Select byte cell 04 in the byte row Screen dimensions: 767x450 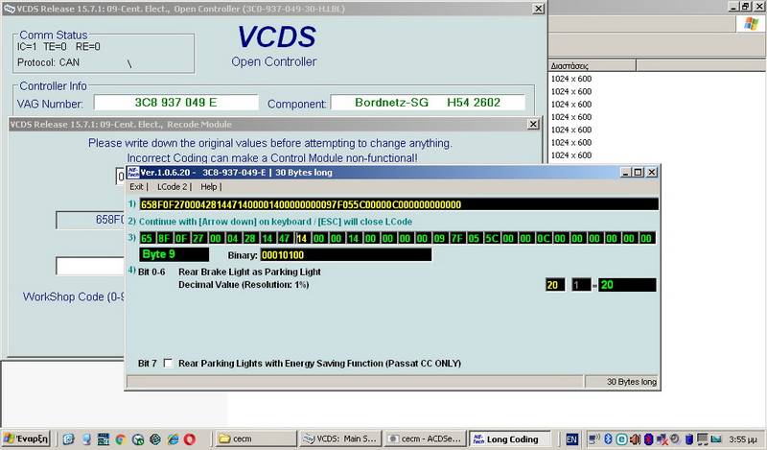[233, 239]
